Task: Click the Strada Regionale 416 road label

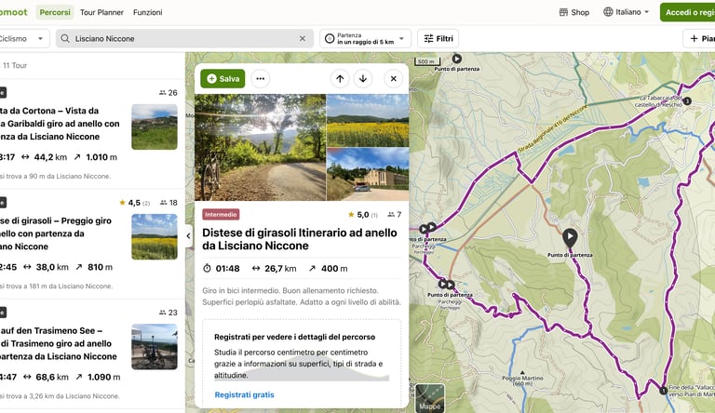Action: (553, 129)
